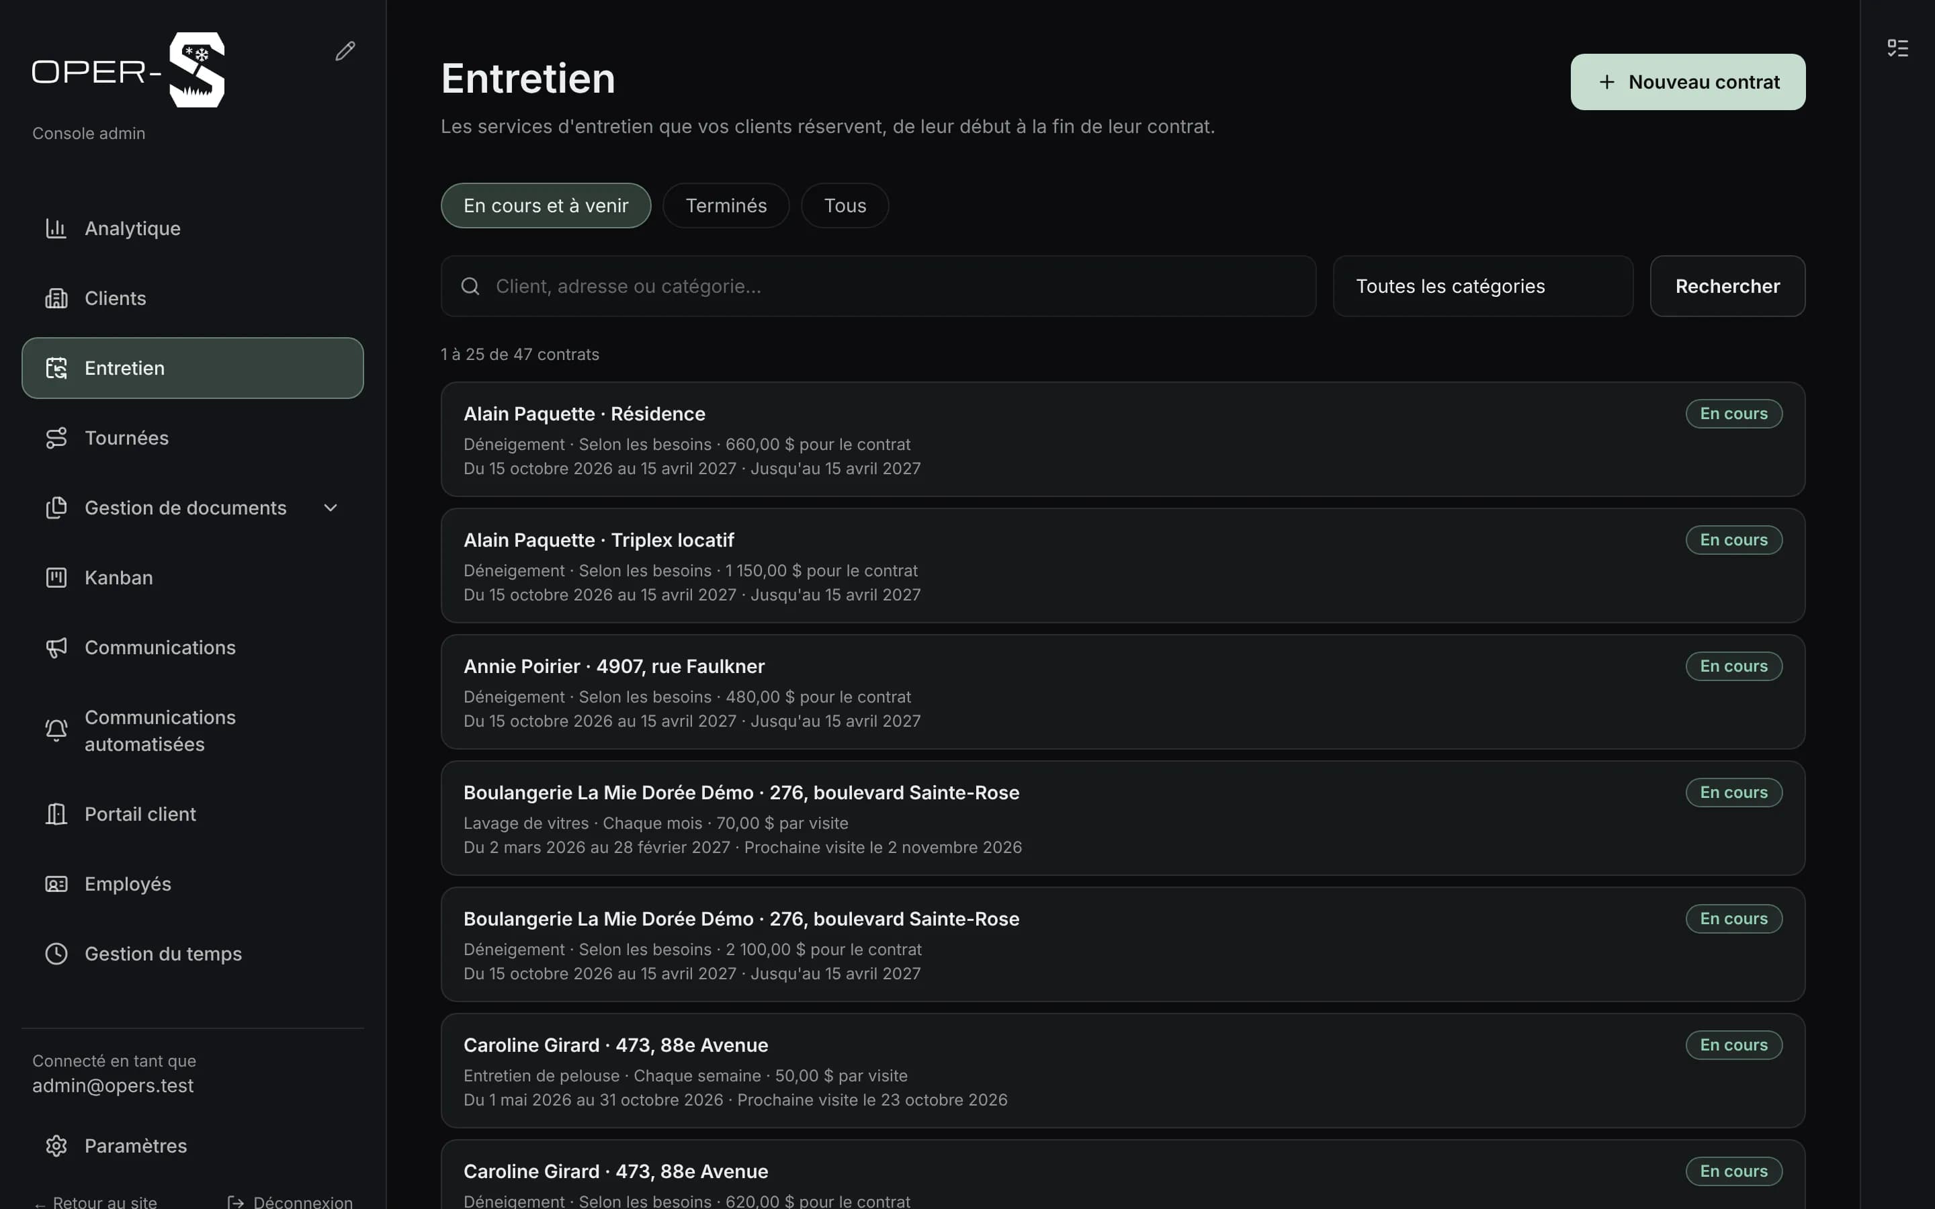Open the Alain Paquette Triplex locatif contract
Screen dimensions: 1935x1209
pos(1123,566)
